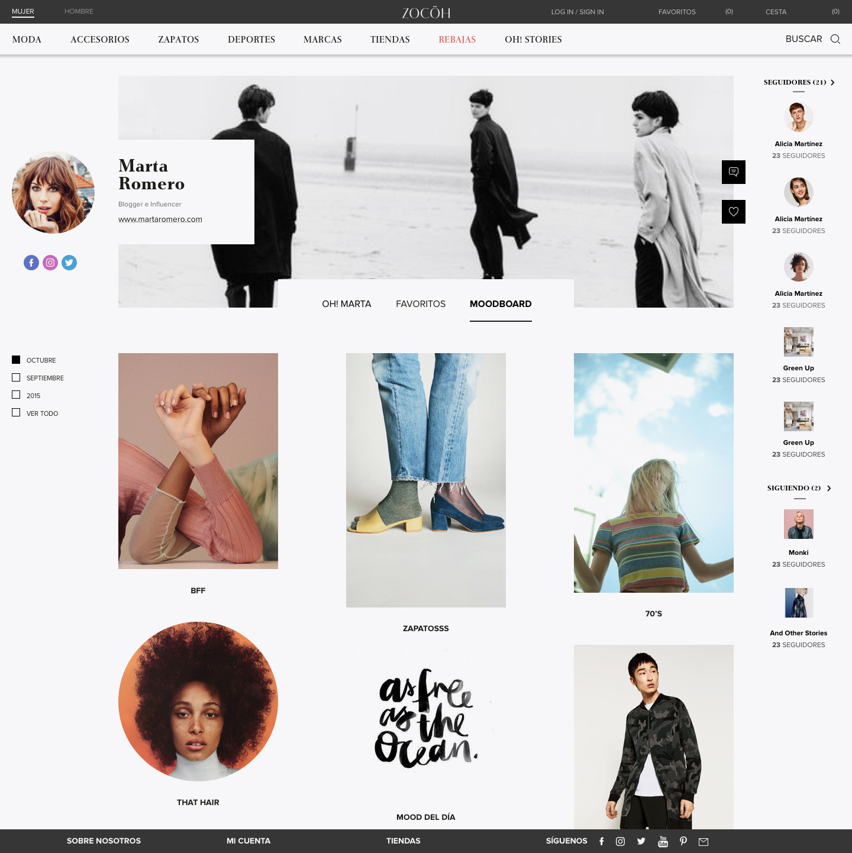Click the search magnifier icon
This screenshot has width=852, height=853.
835,39
